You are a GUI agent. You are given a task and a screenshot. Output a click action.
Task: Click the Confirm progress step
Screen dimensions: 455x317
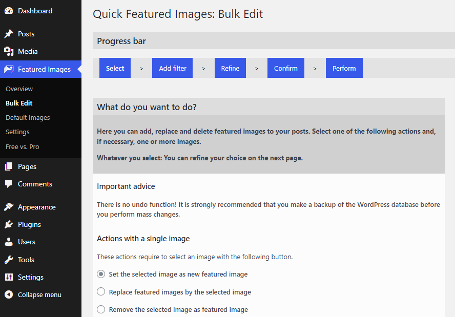(x=286, y=68)
